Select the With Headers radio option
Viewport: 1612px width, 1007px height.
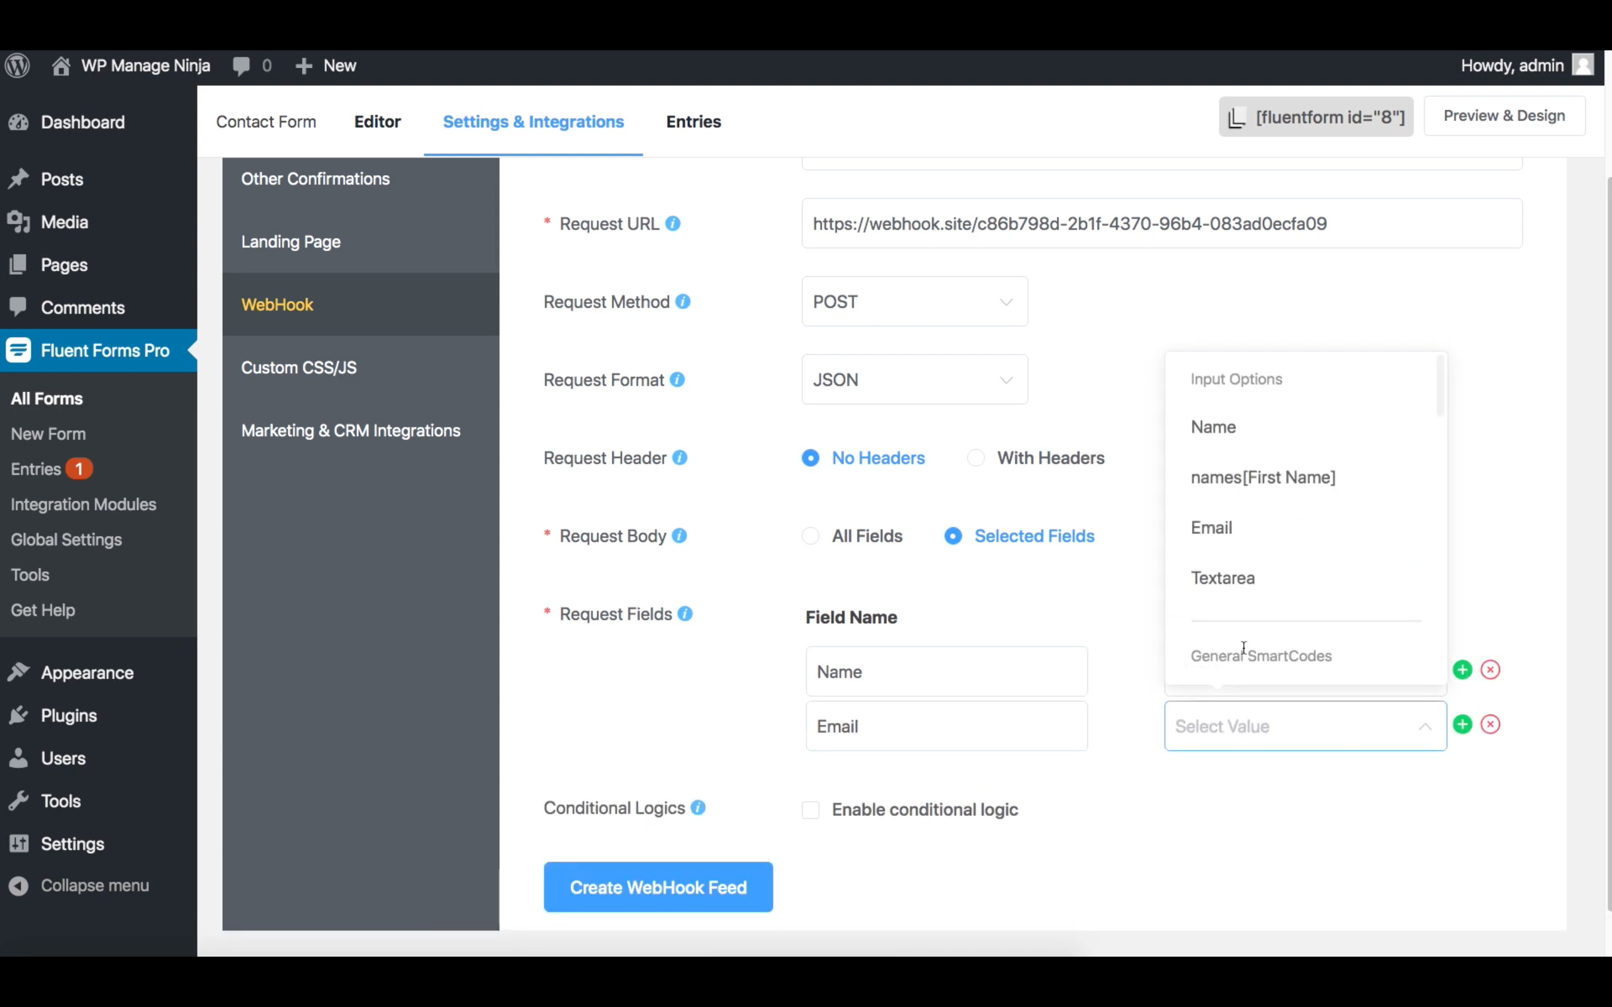pyautogui.click(x=975, y=458)
